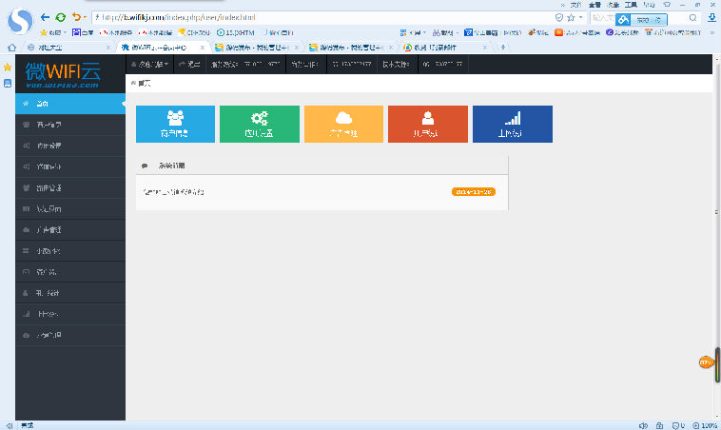The width and height of the screenshot is (721, 430).
Task: Click the orange speed ball widget at the right edge
Action: (x=706, y=362)
